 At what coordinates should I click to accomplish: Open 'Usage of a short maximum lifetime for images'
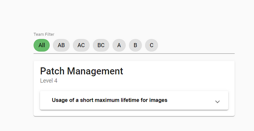[x=110, y=100]
